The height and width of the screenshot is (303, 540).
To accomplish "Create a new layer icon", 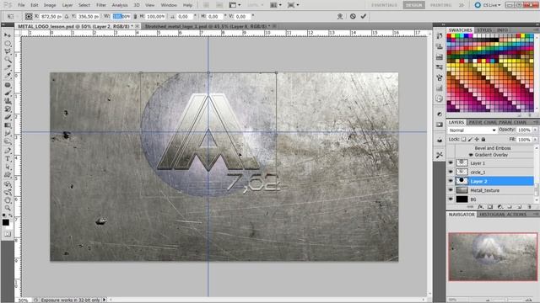I will click(520, 207).
